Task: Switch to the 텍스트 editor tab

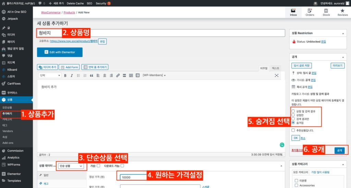Action: tap(276, 68)
